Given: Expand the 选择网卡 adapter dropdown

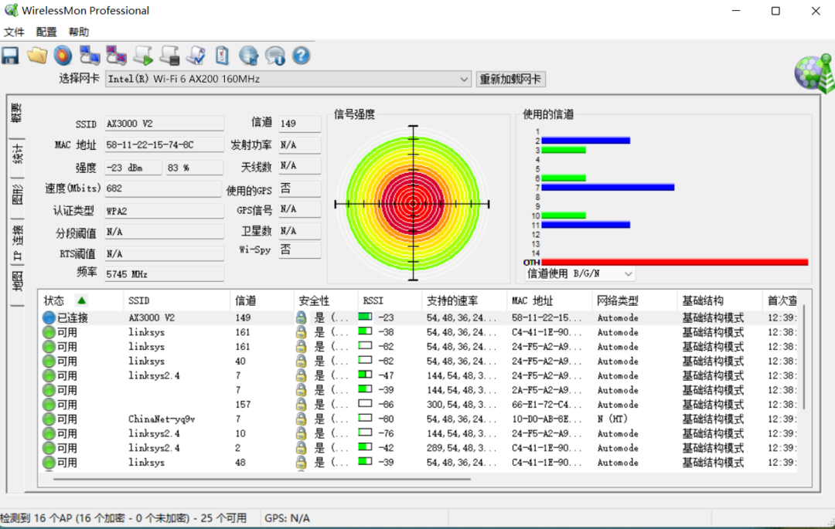Looking at the screenshot, I should pos(464,80).
